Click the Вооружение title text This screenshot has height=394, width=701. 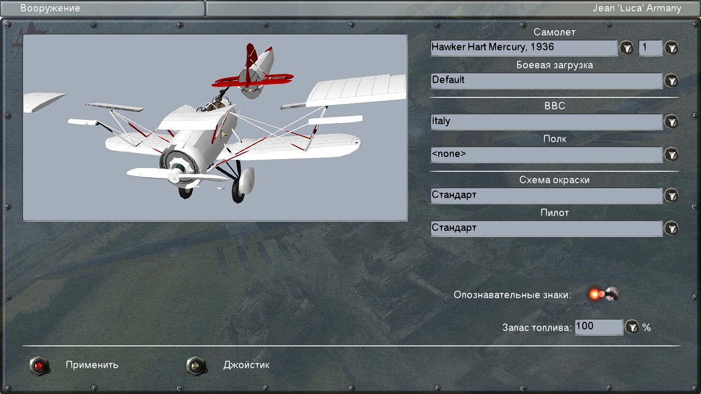point(50,8)
